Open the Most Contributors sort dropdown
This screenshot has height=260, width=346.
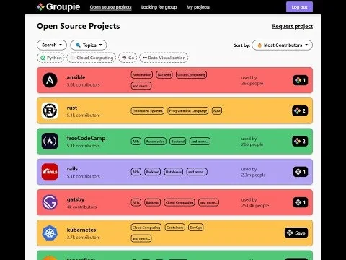click(x=283, y=45)
